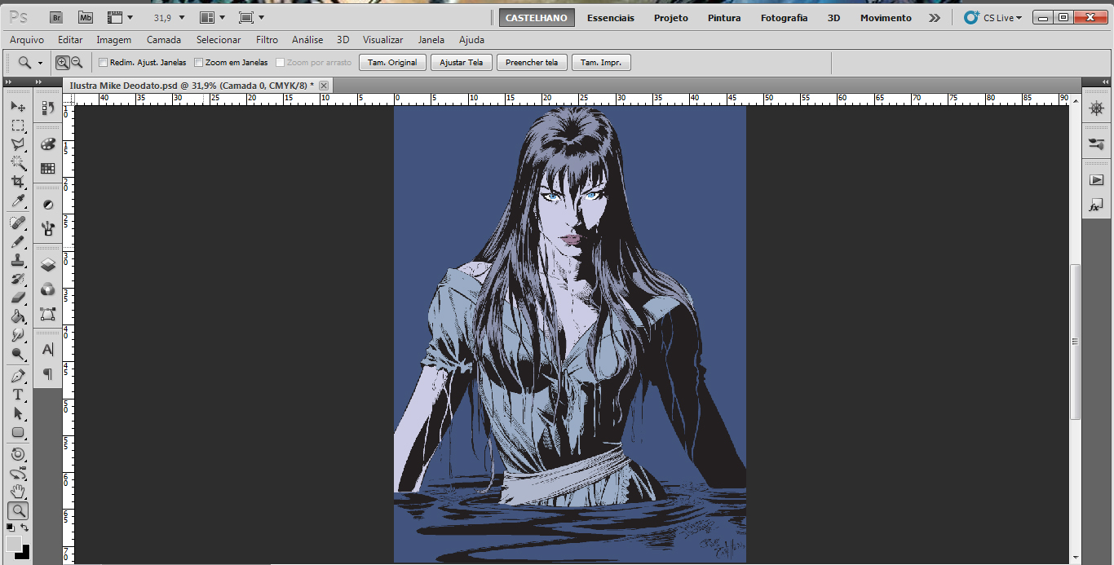1114x565 pixels.
Task: Select the Eraser tool
Action: [x=17, y=298]
